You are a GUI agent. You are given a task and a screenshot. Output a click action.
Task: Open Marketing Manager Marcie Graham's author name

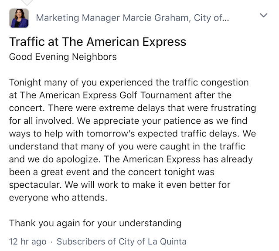point(132,18)
